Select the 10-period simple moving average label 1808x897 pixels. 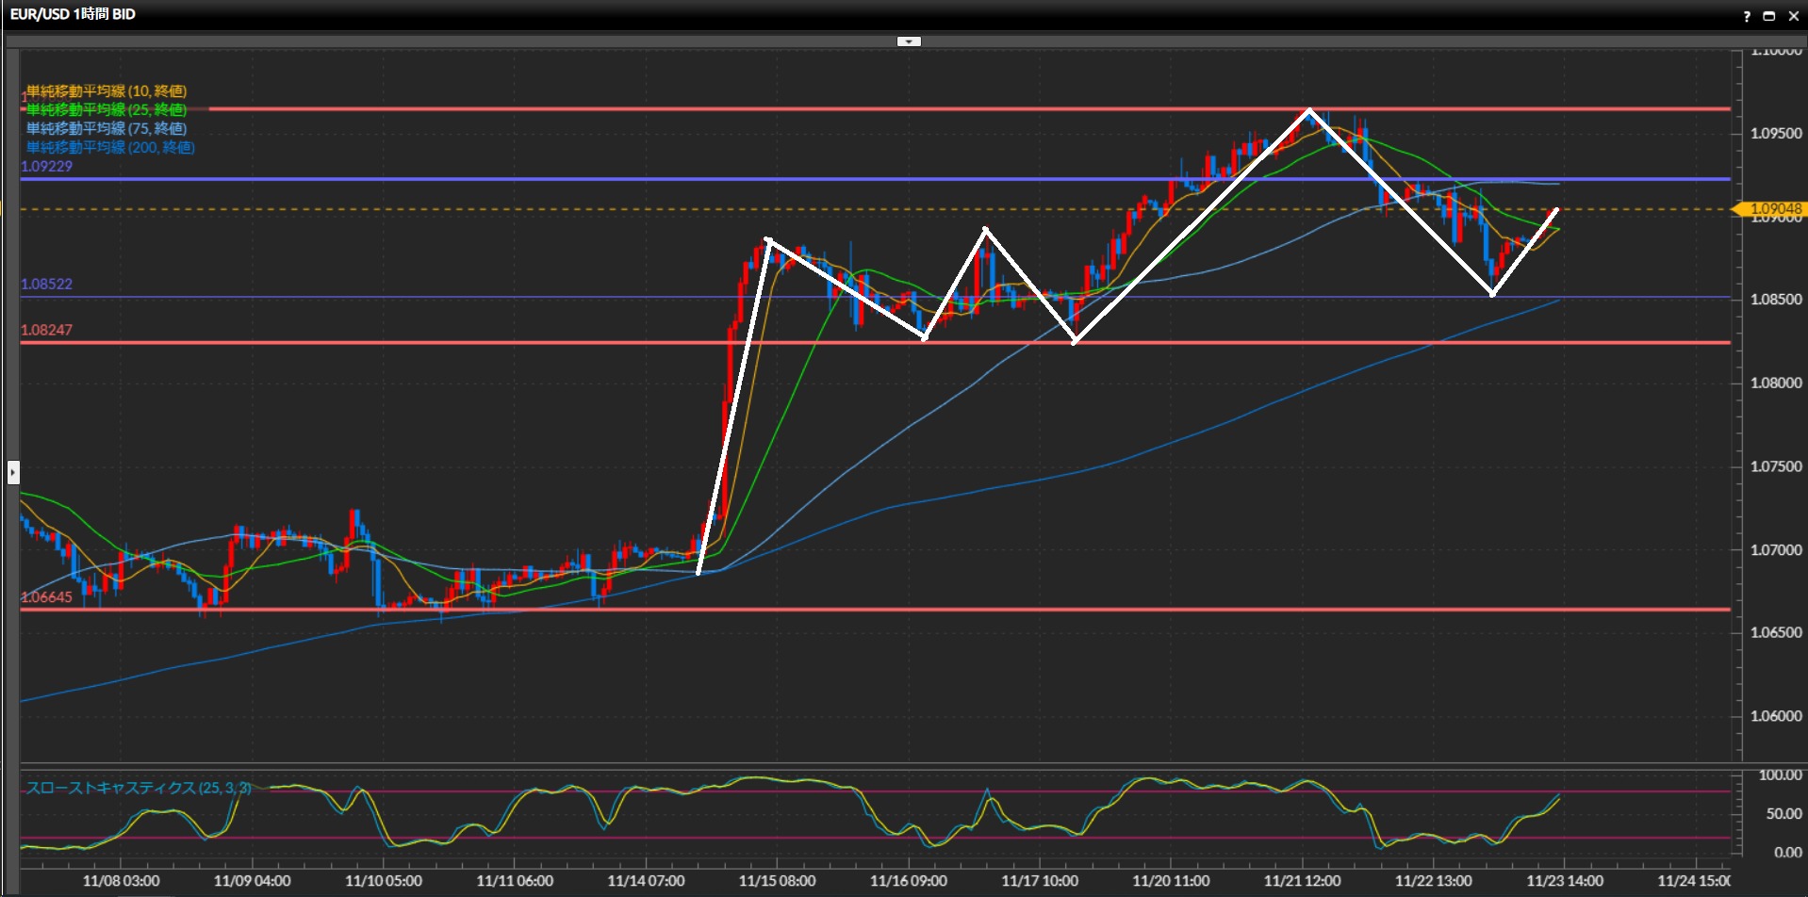click(x=106, y=91)
